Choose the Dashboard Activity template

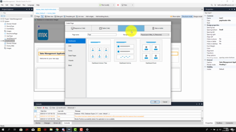pos(125,52)
